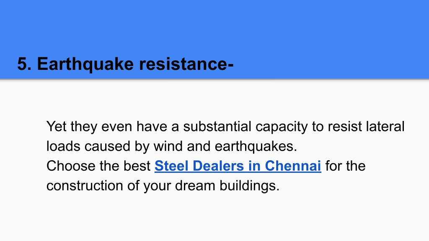429x241 pixels.
Task: Click the word construction in the last line
Action: [x=85, y=186]
